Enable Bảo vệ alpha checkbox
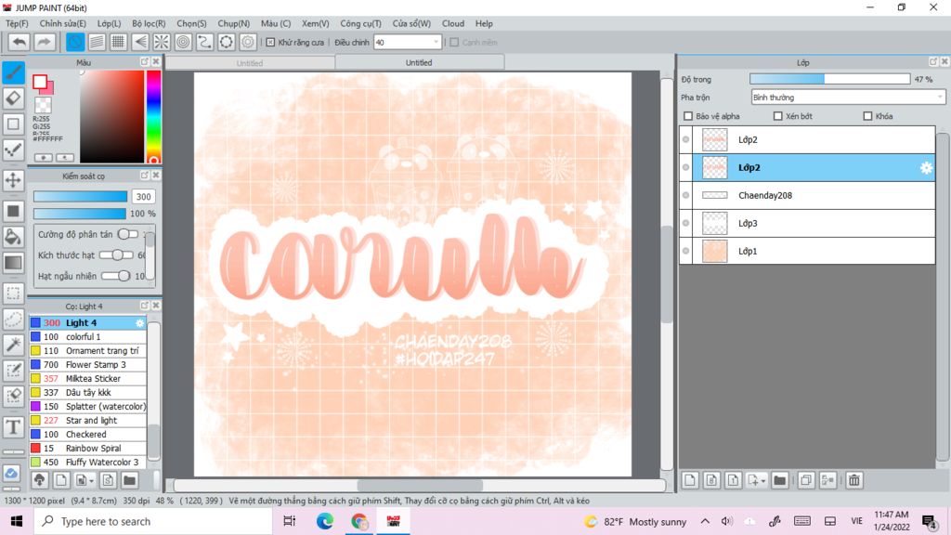 [x=688, y=116]
